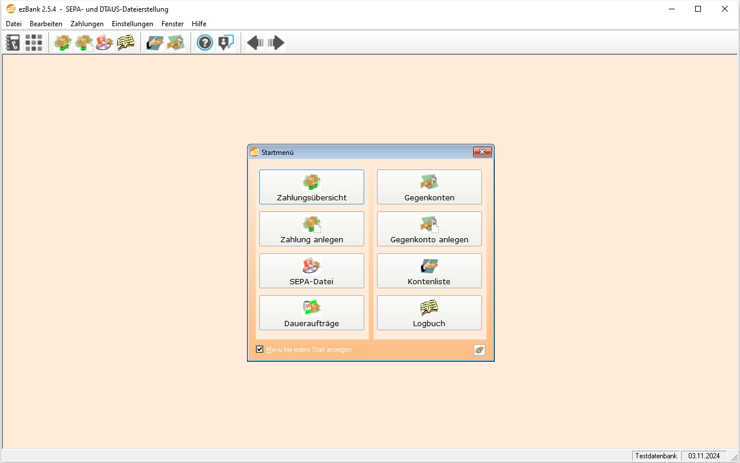Open Daueraufträge from the Startmenü
The height and width of the screenshot is (463, 740).
pos(312,313)
